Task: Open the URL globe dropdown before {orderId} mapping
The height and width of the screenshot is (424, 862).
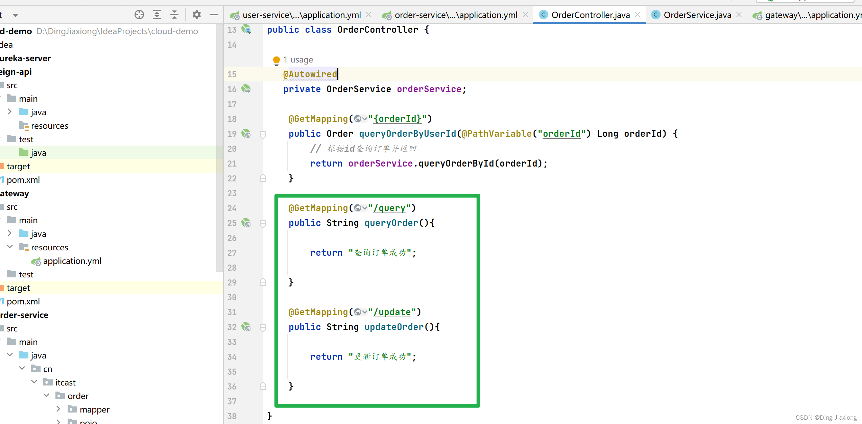Action: coord(360,119)
